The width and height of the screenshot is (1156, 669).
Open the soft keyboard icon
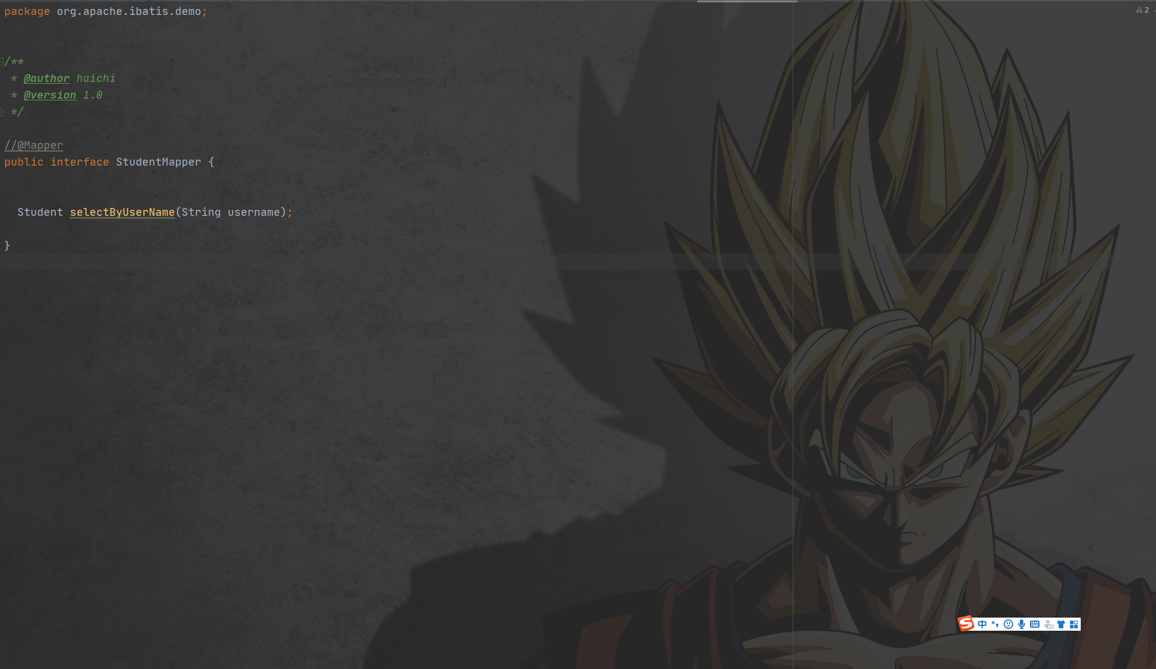(x=1035, y=624)
